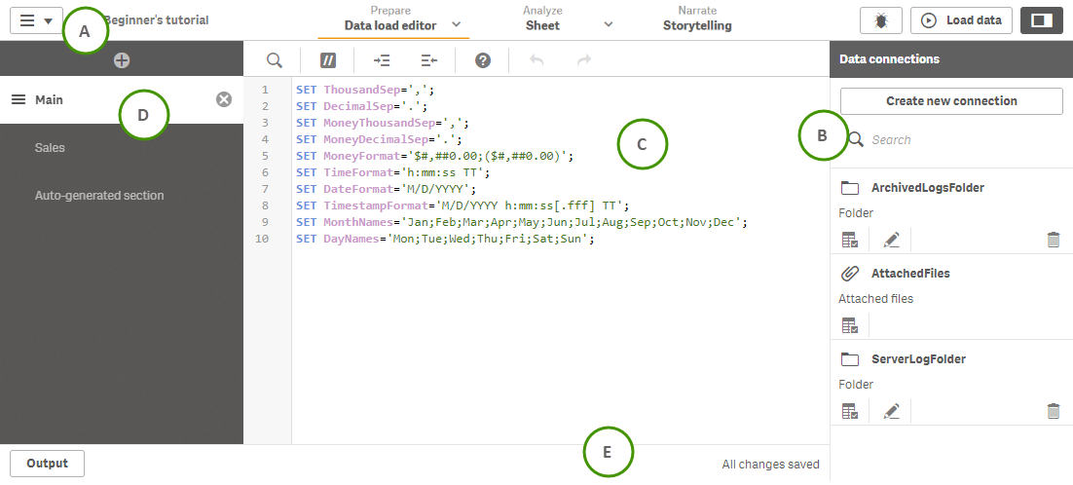
Task: Toggle comment on selected script lines
Action: click(328, 60)
